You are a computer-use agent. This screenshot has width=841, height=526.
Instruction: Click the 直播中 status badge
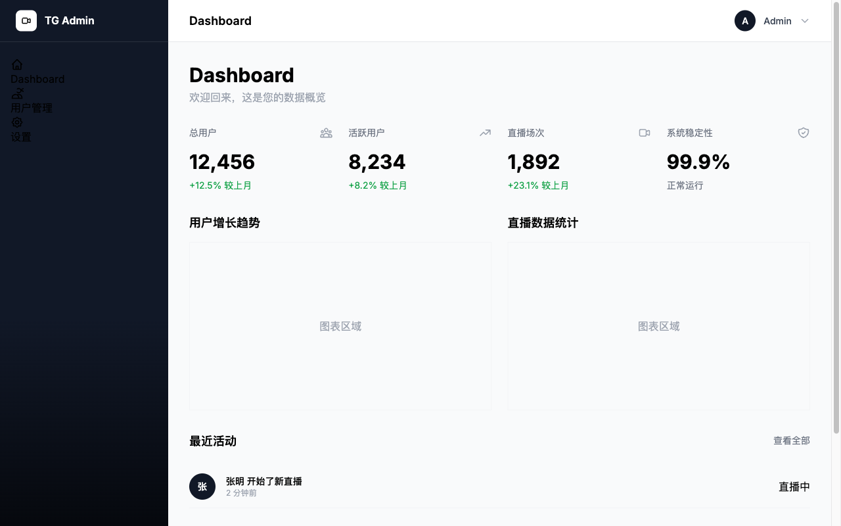794,487
